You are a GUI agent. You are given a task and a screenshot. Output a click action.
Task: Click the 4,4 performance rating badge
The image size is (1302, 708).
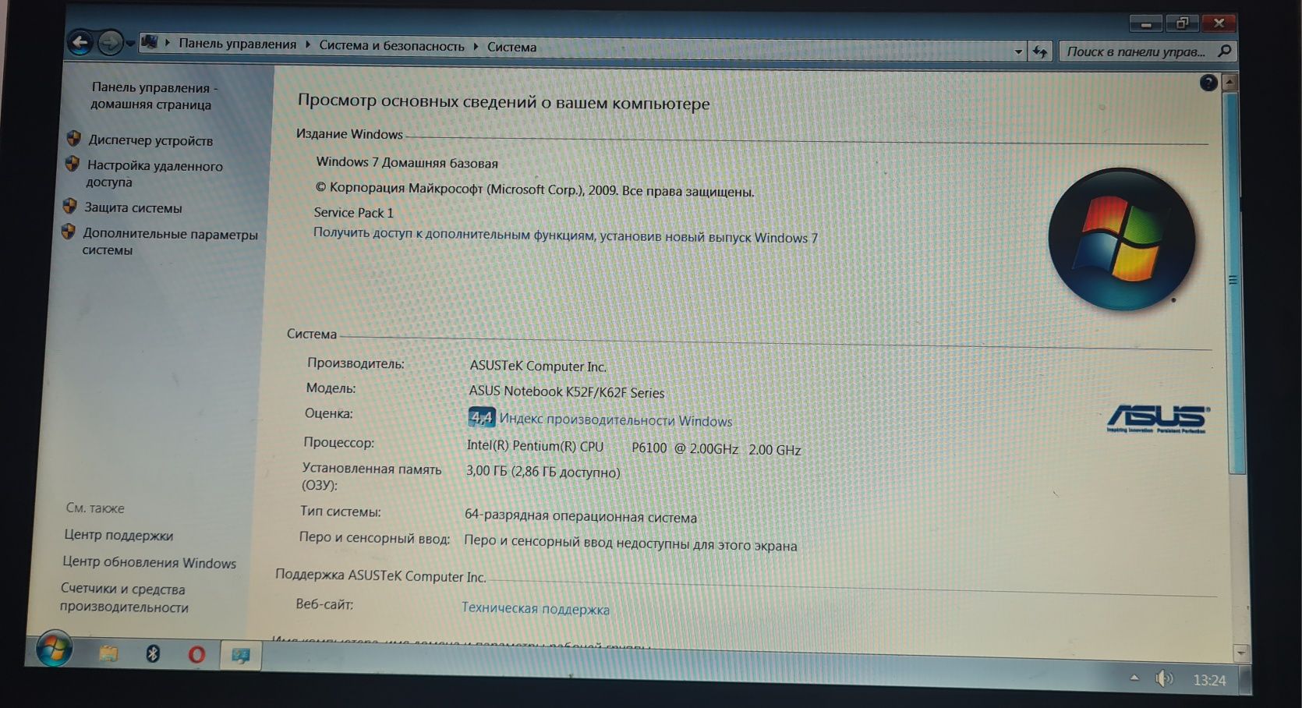481,417
